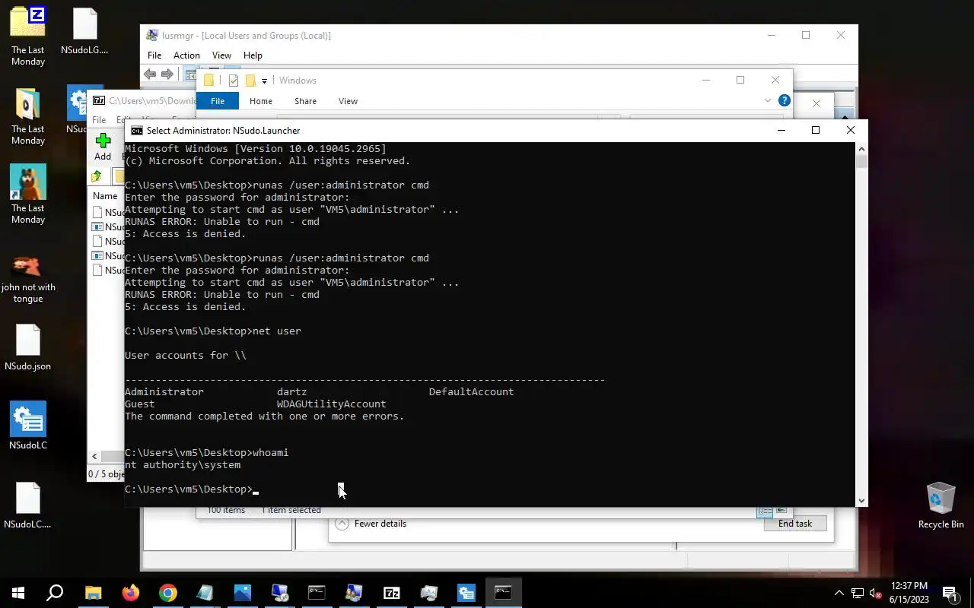Image resolution: width=974 pixels, height=608 pixels.
Task: Select the NSudo.json desktop file
Action: (x=28, y=348)
